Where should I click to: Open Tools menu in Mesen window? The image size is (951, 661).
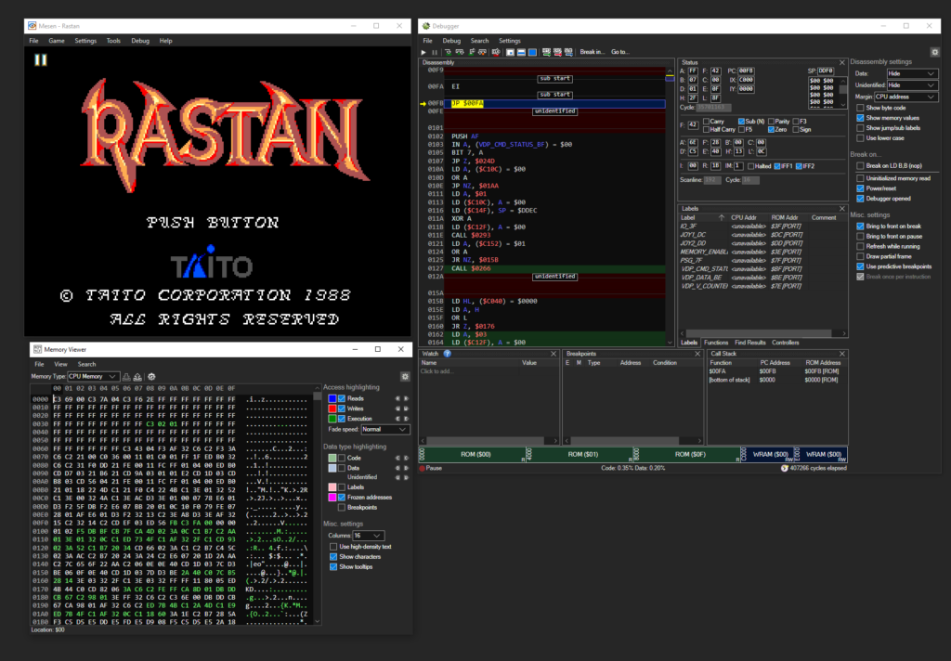click(113, 41)
